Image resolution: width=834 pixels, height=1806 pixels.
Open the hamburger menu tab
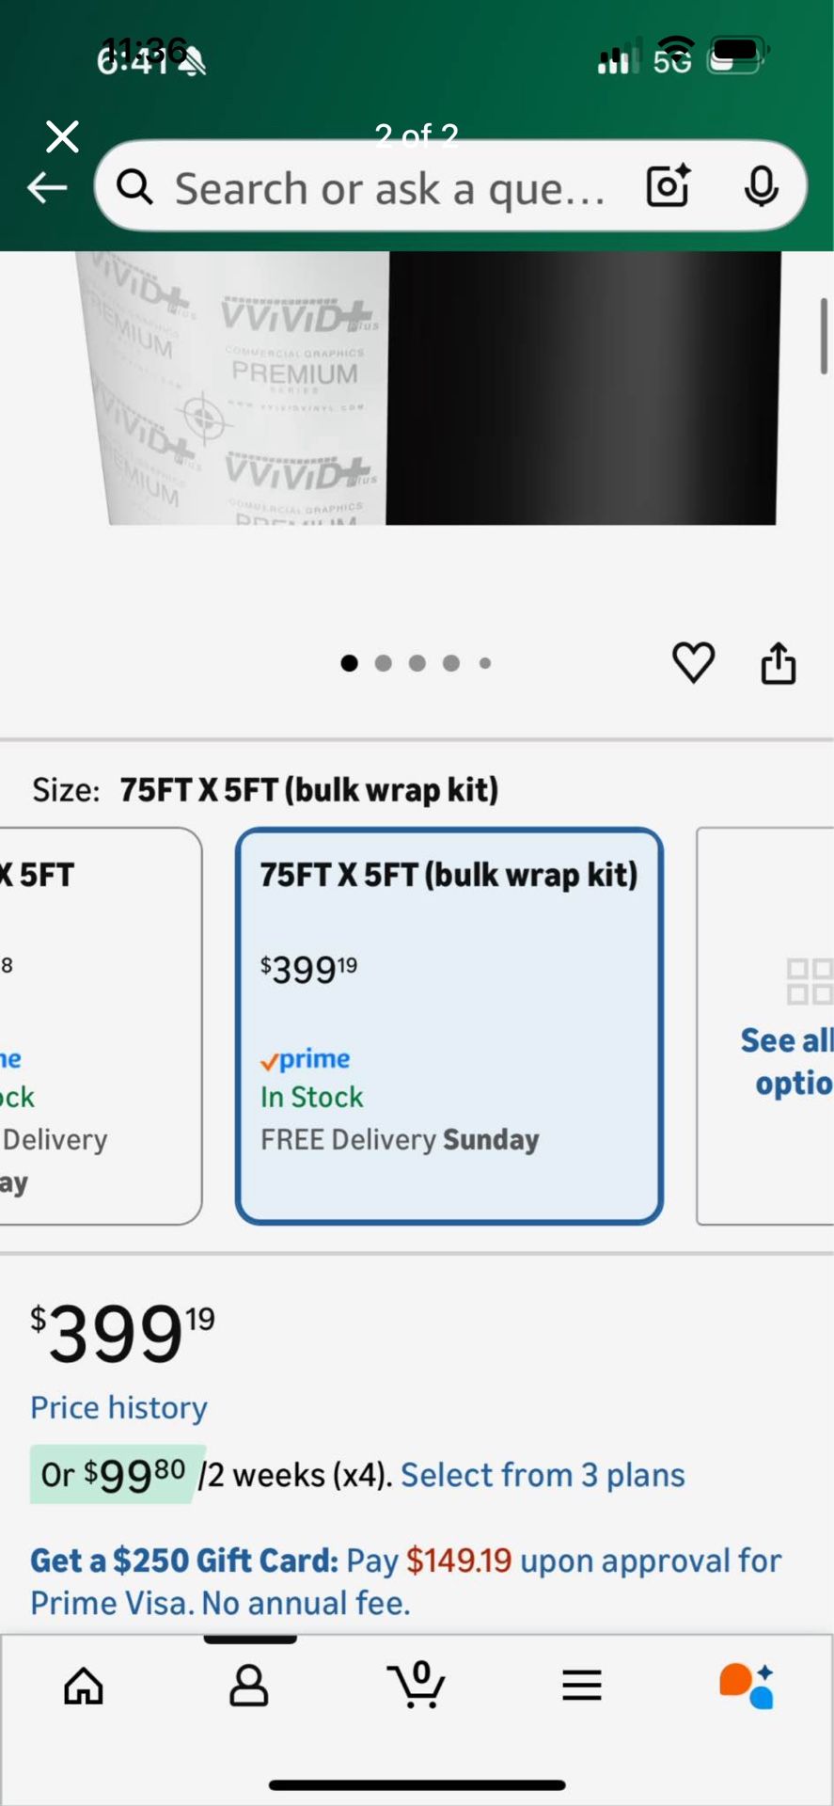pos(582,1686)
